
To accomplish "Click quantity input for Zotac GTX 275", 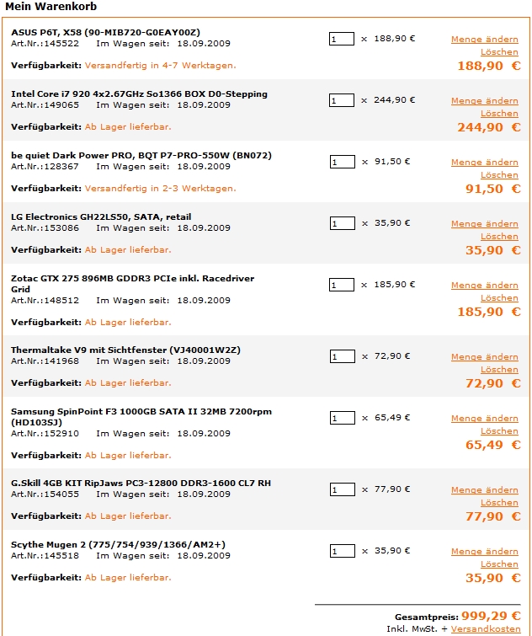I will (x=342, y=285).
